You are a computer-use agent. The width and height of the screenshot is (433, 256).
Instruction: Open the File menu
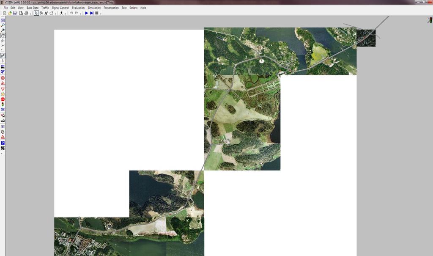(5, 8)
